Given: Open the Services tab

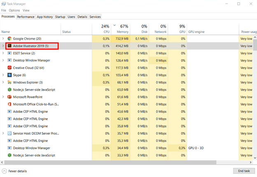Looking at the screenshot, I should pos(95,17).
